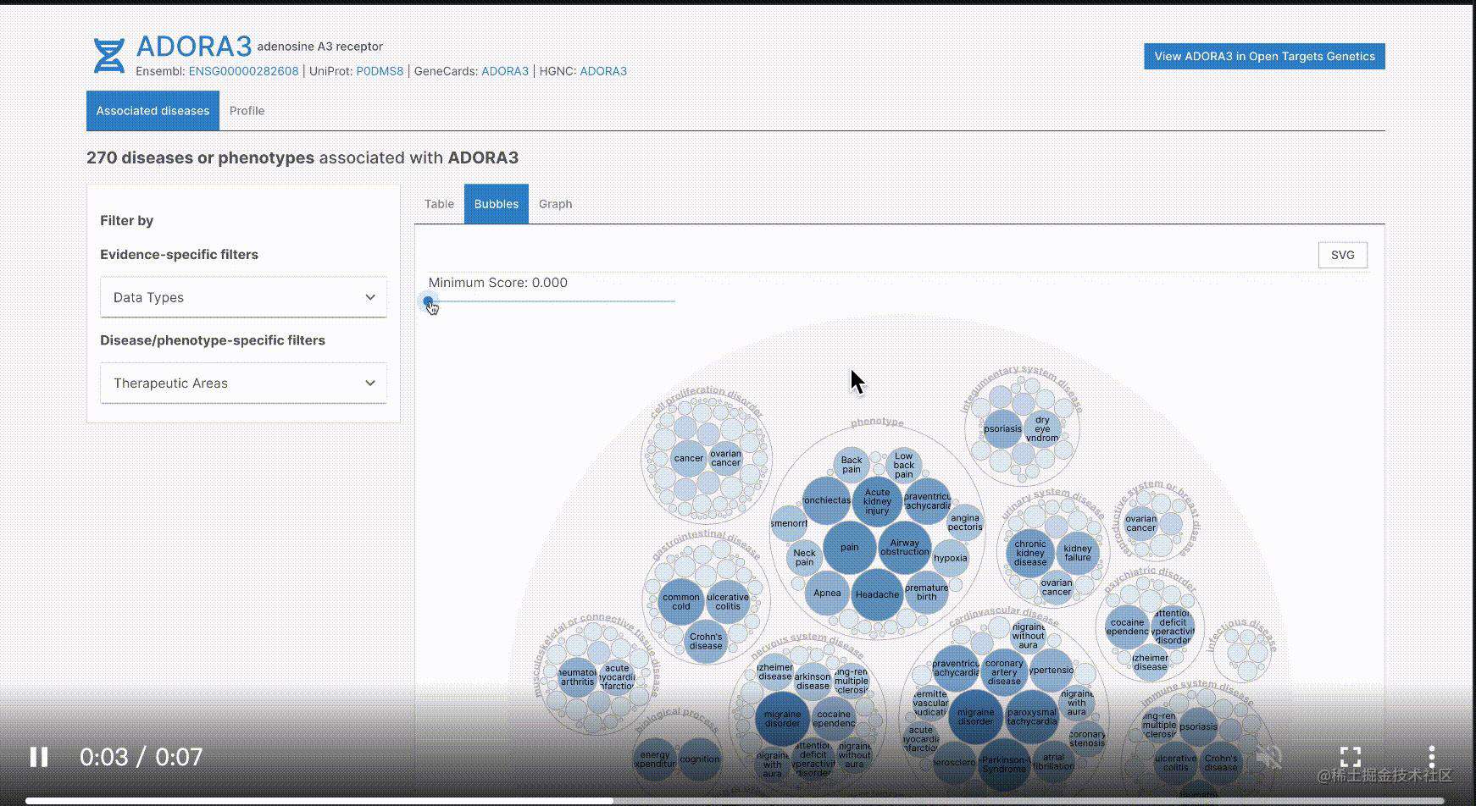Pause the video playback
This screenshot has height=806, width=1476.
(x=39, y=757)
